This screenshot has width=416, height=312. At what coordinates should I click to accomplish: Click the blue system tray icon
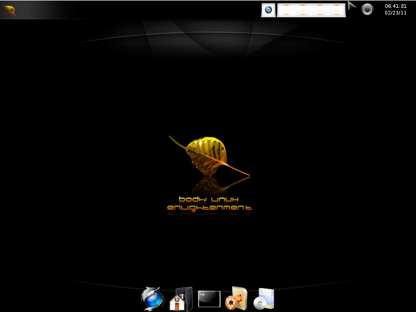coord(268,10)
